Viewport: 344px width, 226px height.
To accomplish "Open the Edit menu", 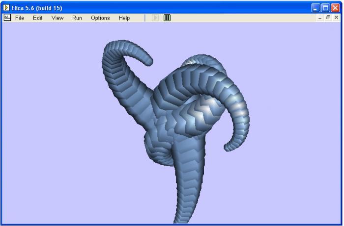I will (38, 18).
